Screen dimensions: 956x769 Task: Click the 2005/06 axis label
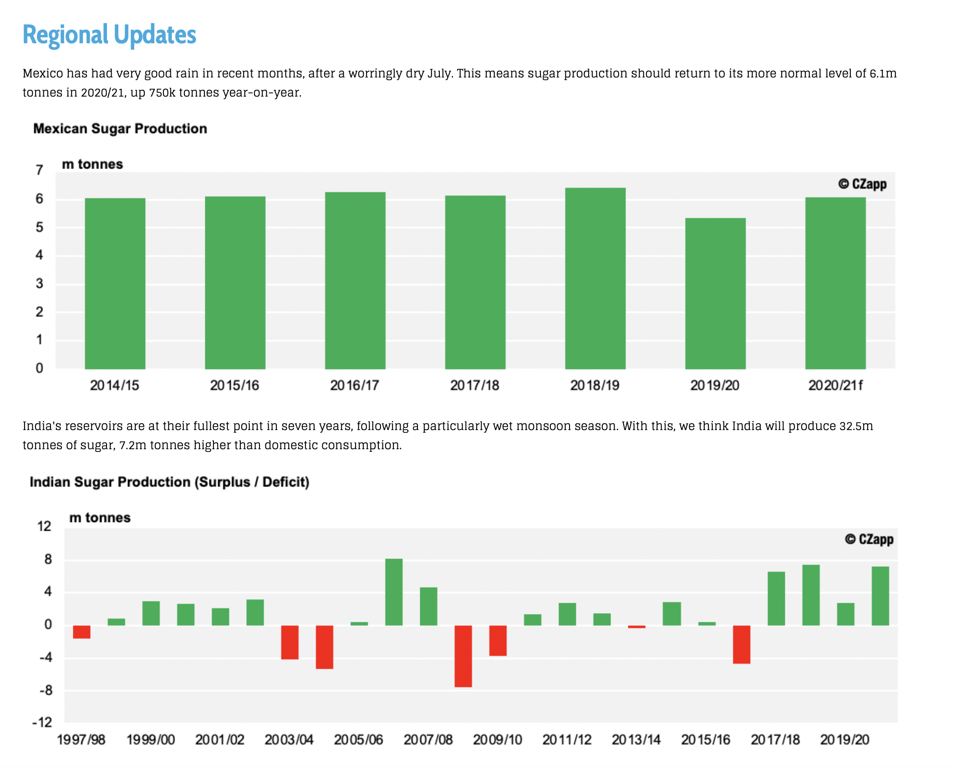(x=359, y=739)
